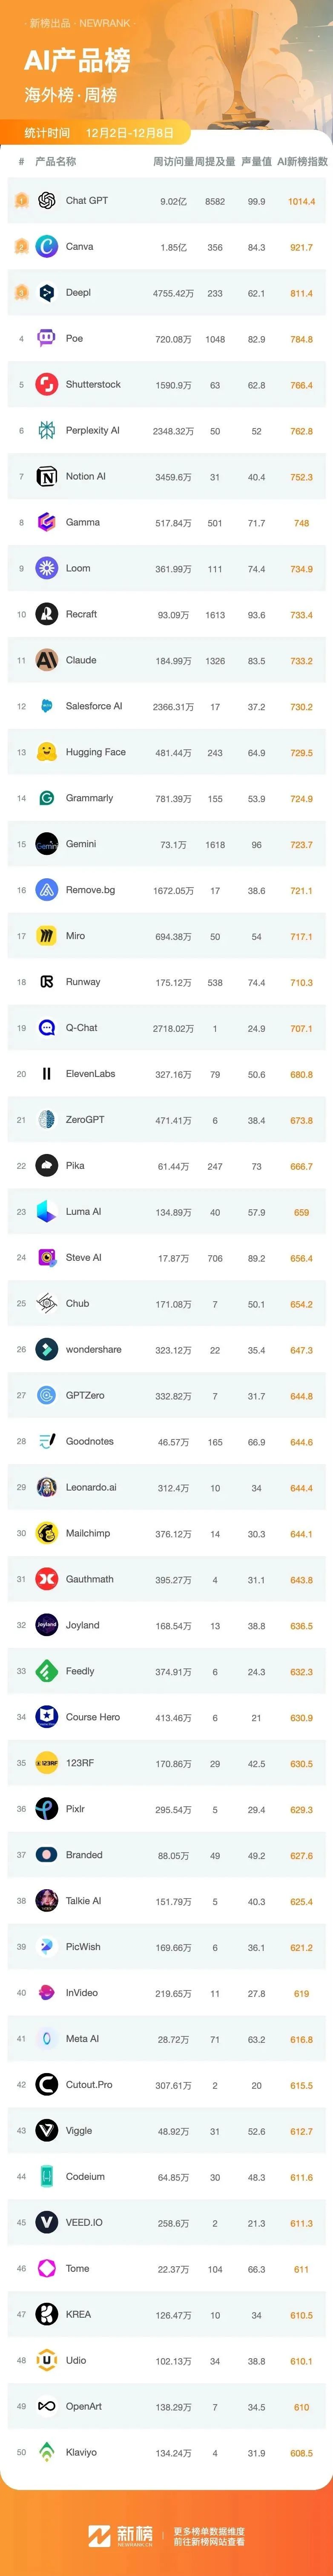Select the Poe app icon
The width and height of the screenshot is (333, 2576).
(x=46, y=339)
